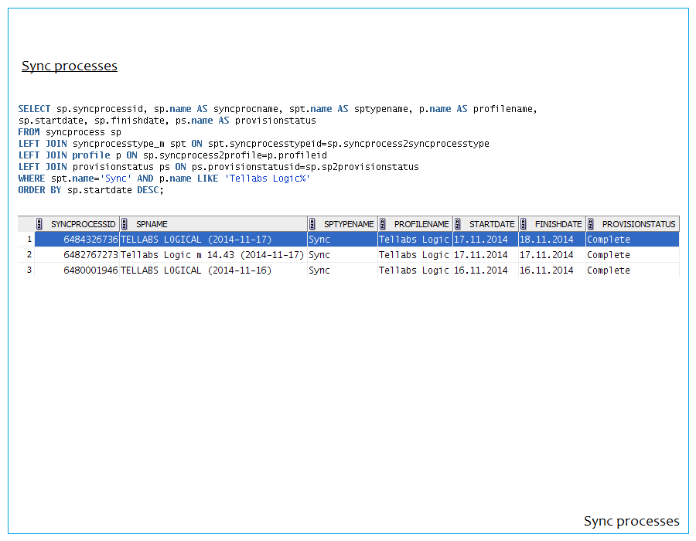Select the row number 2 header
Image resolution: width=696 pixels, height=541 pixels.
tap(29, 255)
